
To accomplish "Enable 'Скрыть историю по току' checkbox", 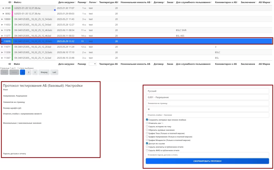I will coord(147,126).
